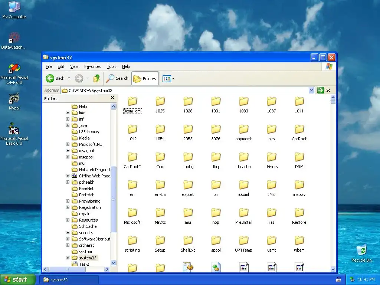380x285 pixels.
Task: Select the Media folder in tree
Action: pyautogui.click(x=81, y=138)
